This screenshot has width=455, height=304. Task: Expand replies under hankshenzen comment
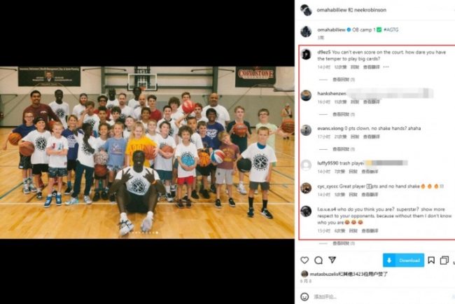pos(344,114)
